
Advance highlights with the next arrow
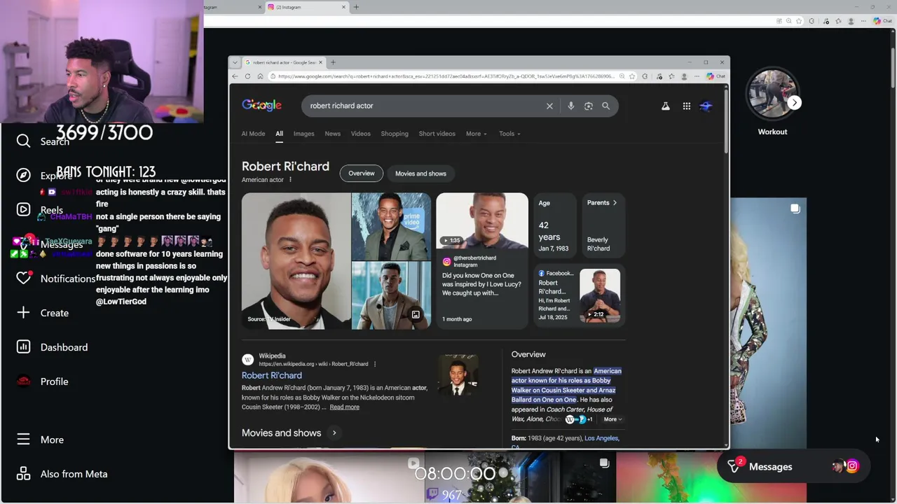pos(794,103)
